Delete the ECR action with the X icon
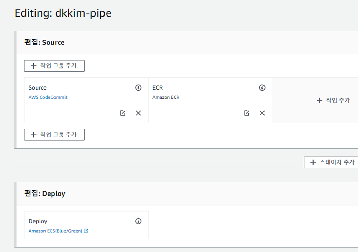 tap(262, 113)
